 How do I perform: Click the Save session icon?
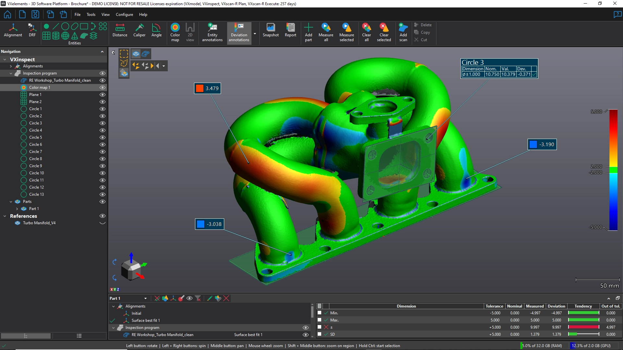pos(35,15)
